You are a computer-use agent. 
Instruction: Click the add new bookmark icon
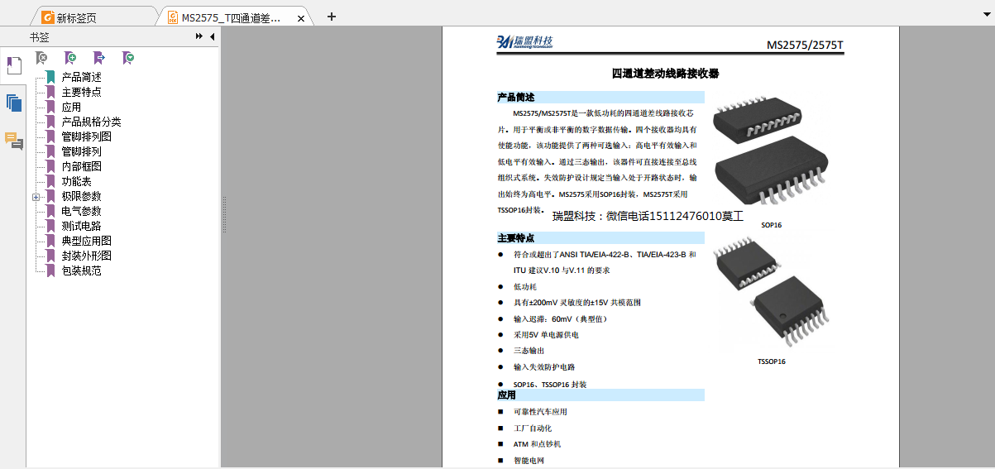70,58
